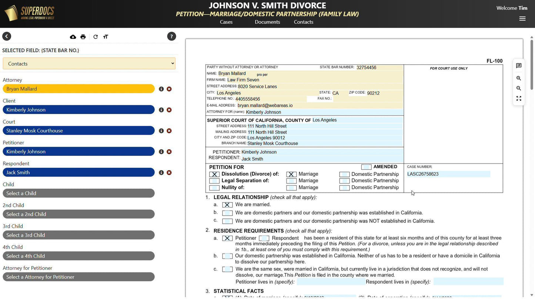Click 'Respondent lives in' field
The width and height of the screenshot is (535, 301).
(468, 282)
